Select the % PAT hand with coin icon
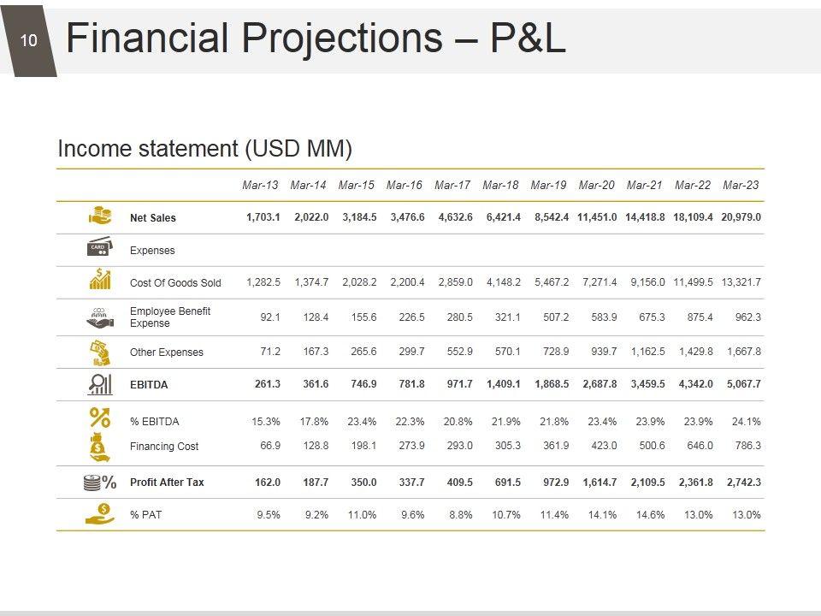 point(100,513)
